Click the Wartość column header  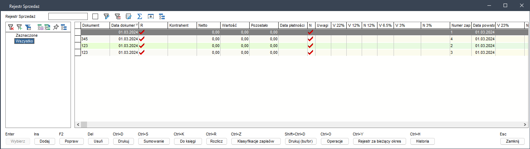(235, 25)
